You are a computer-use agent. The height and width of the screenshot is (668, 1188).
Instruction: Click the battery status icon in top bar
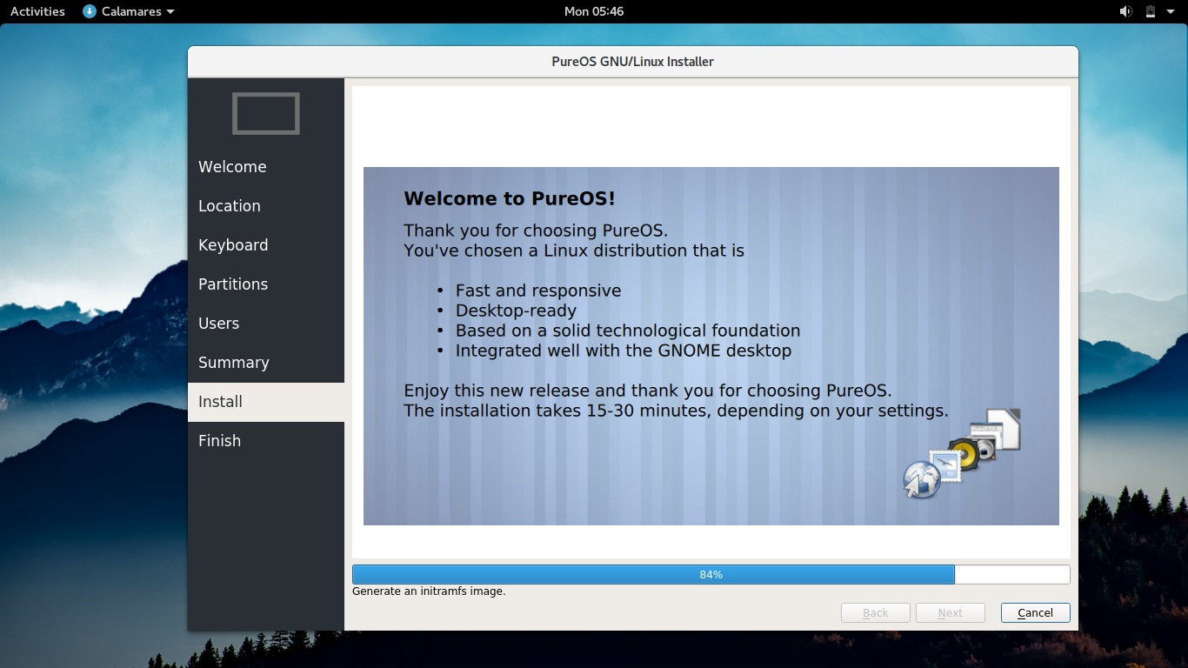(x=1150, y=11)
